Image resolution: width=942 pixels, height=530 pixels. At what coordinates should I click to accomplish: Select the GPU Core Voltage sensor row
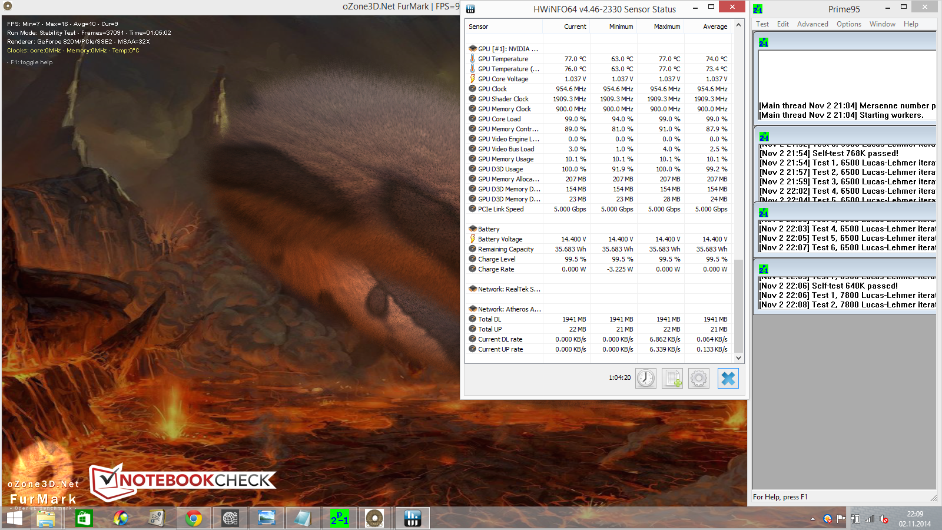pyautogui.click(x=599, y=79)
